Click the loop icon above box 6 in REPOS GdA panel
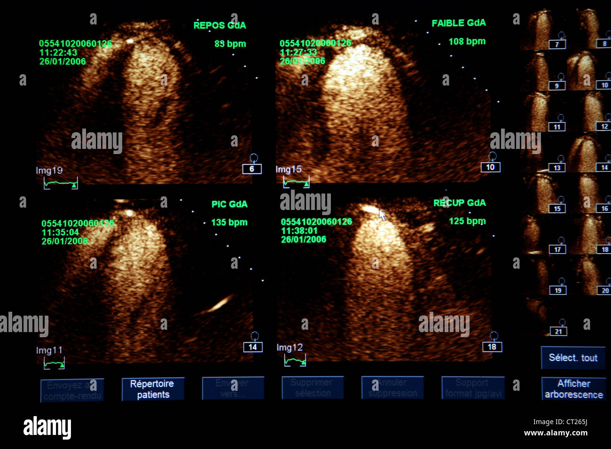This screenshot has height=449, width=611. pyautogui.click(x=254, y=158)
